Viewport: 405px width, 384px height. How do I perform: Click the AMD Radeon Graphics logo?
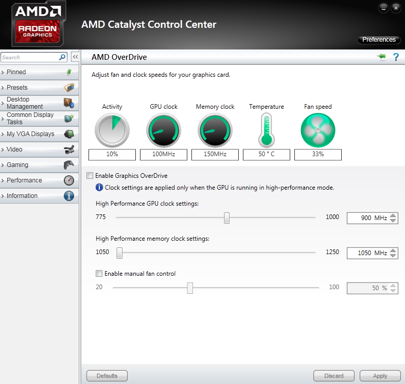(x=38, y=24)
